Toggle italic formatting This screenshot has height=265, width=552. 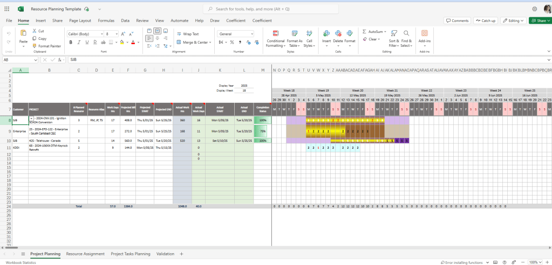coord(79,42)
